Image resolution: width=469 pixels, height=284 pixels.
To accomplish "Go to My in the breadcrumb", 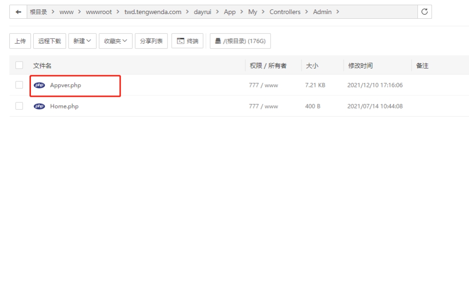I will (252, 12).
